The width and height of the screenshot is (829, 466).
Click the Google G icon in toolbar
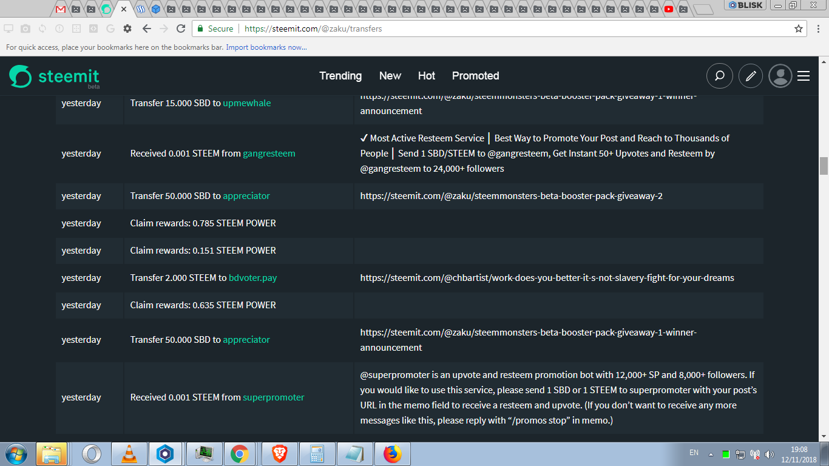tap(110, 29)
